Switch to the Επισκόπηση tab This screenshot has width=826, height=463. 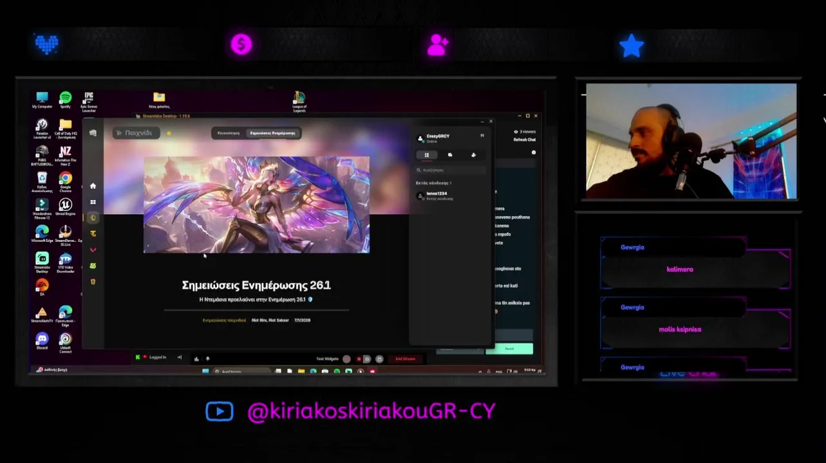click(x=228, y=133)
